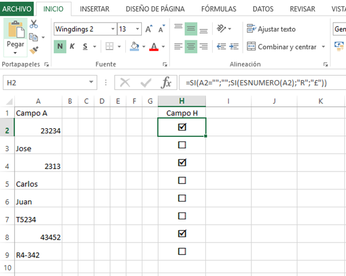Viewport: 346px width, 276px height.
Task: Open Fuente dialog launcher
Action: (x=165, y=64)
